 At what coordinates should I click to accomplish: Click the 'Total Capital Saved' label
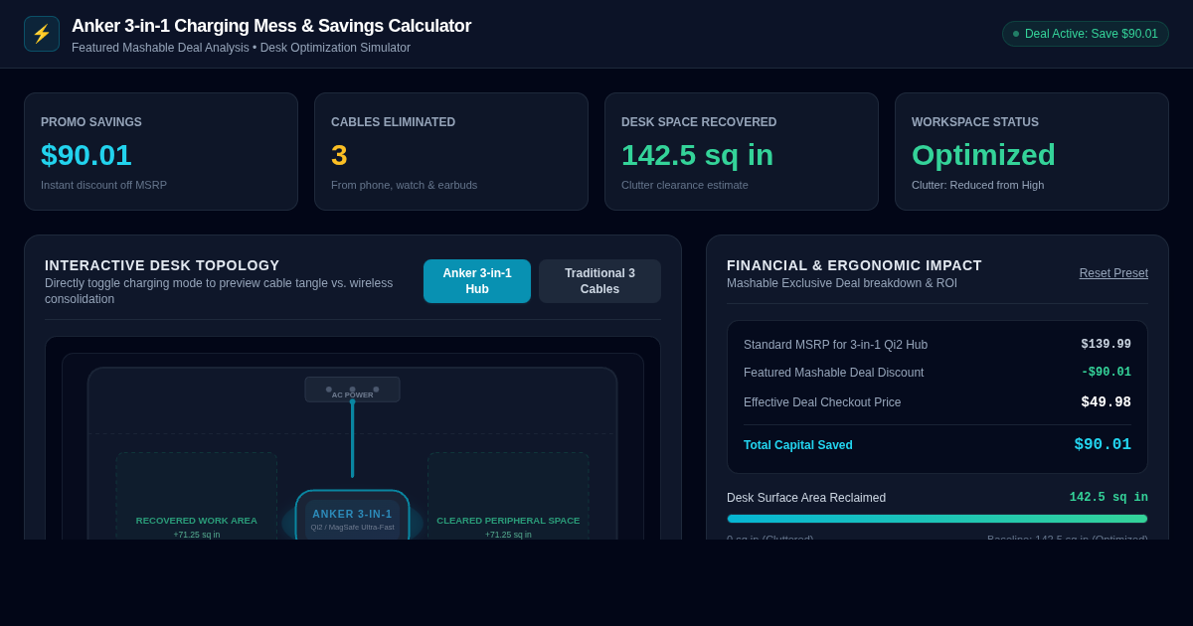click(798, 445)
